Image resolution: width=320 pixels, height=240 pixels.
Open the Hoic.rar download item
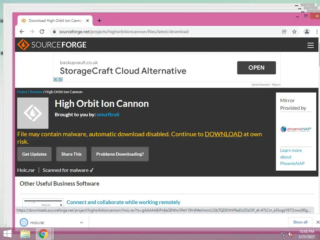point(37,222)
